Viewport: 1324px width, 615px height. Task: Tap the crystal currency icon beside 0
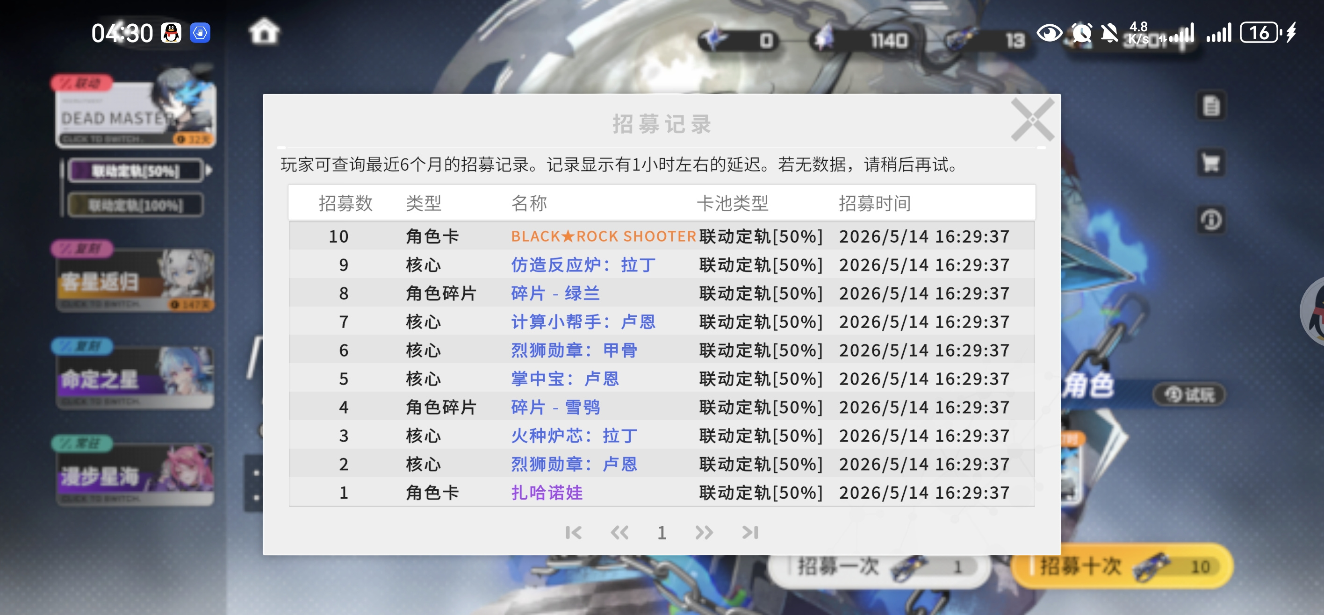coord(714,39)
